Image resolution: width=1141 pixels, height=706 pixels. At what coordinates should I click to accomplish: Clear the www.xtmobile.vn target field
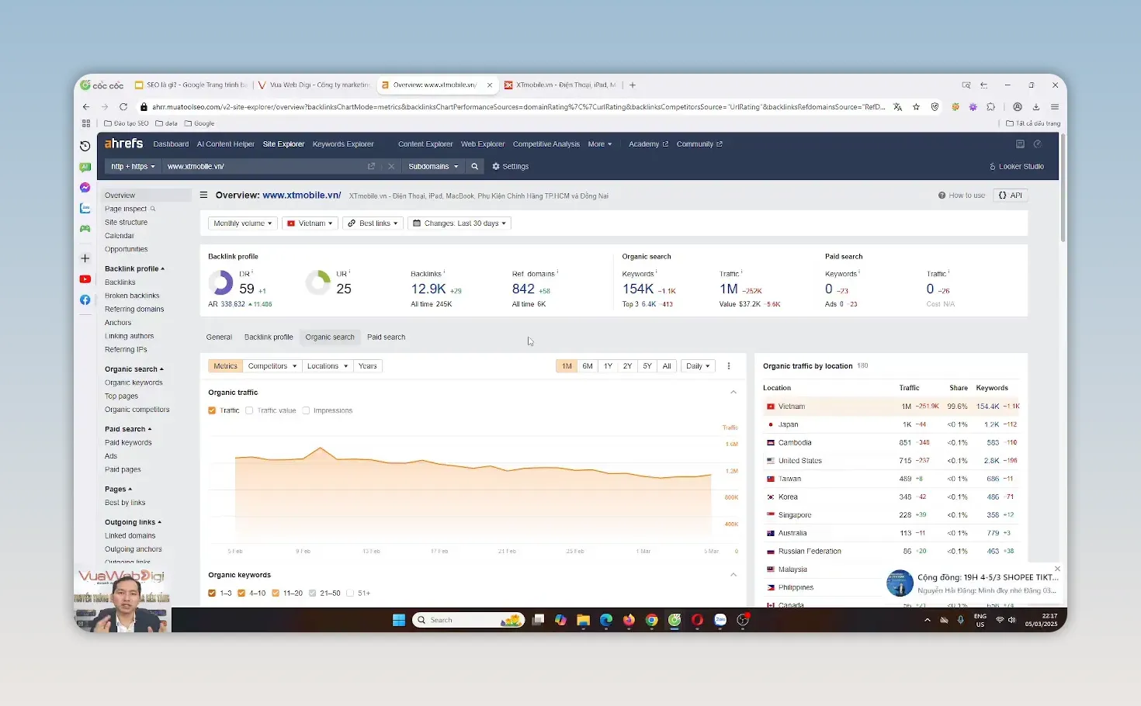(391, 167)
